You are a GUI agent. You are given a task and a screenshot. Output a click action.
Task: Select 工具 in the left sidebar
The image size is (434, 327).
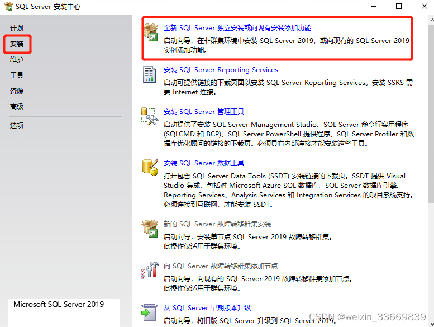[x=17, y=75]
